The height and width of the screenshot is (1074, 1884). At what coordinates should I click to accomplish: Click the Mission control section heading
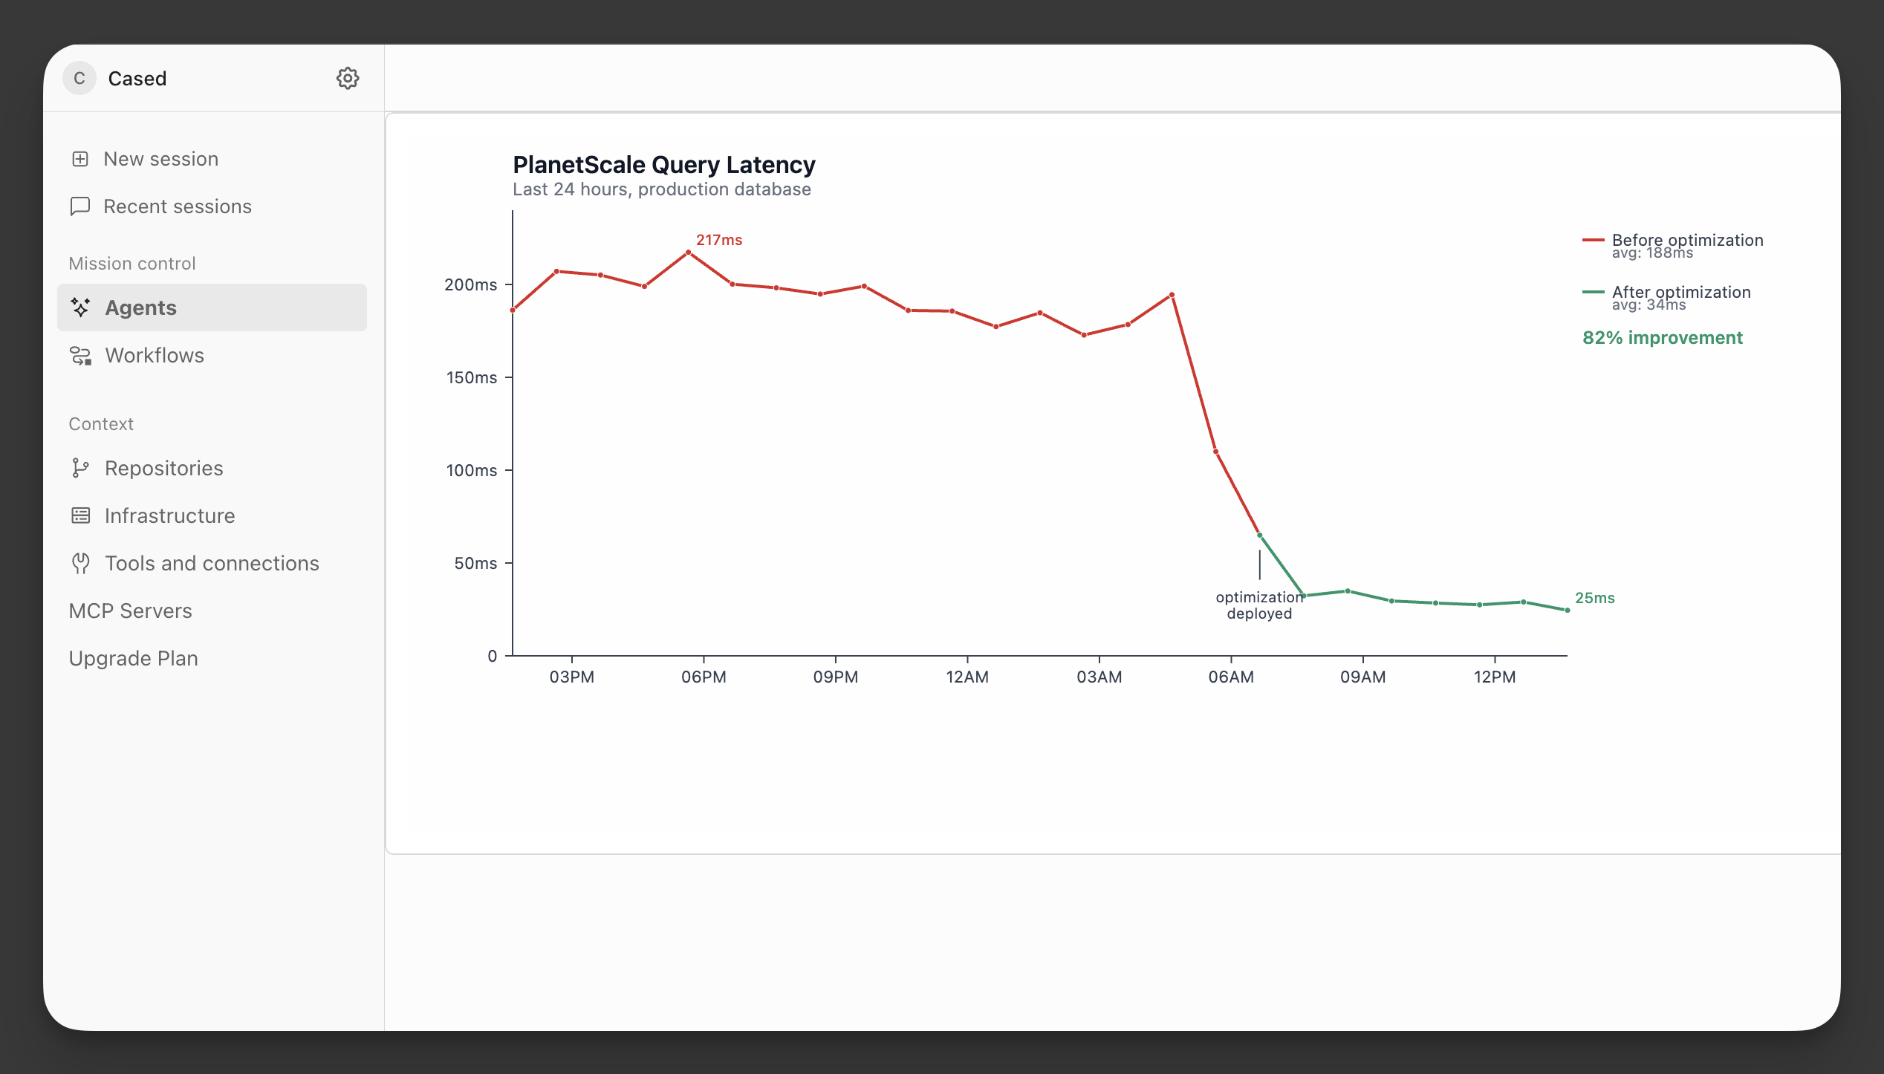pos(132,264)
